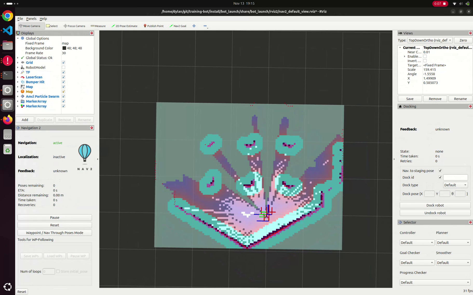Close the Displays panel
The image size is (473, 295).
[92, 33]
